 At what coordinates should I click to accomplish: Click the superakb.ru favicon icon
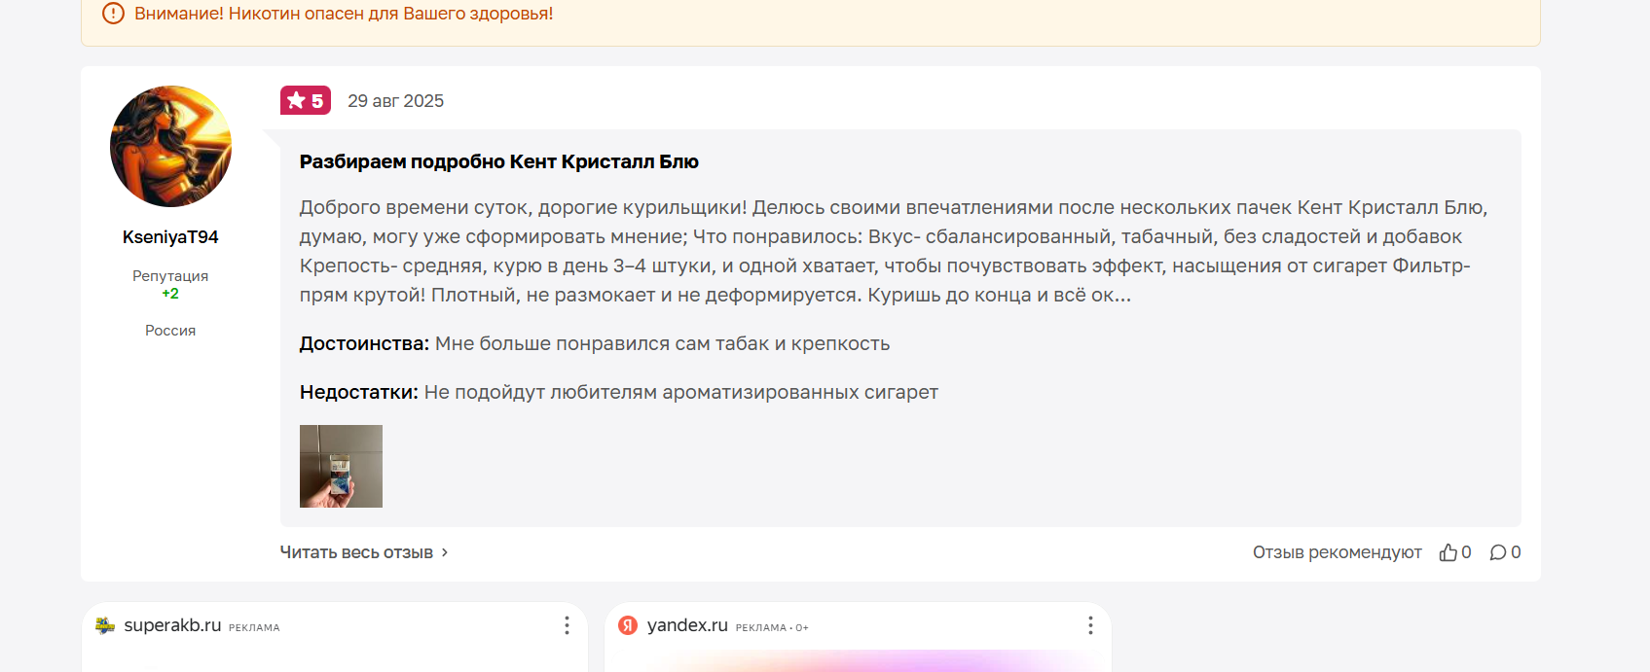point(105,625)
